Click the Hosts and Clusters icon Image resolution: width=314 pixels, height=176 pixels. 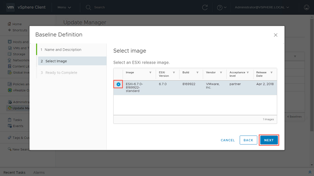coord(10,42)
